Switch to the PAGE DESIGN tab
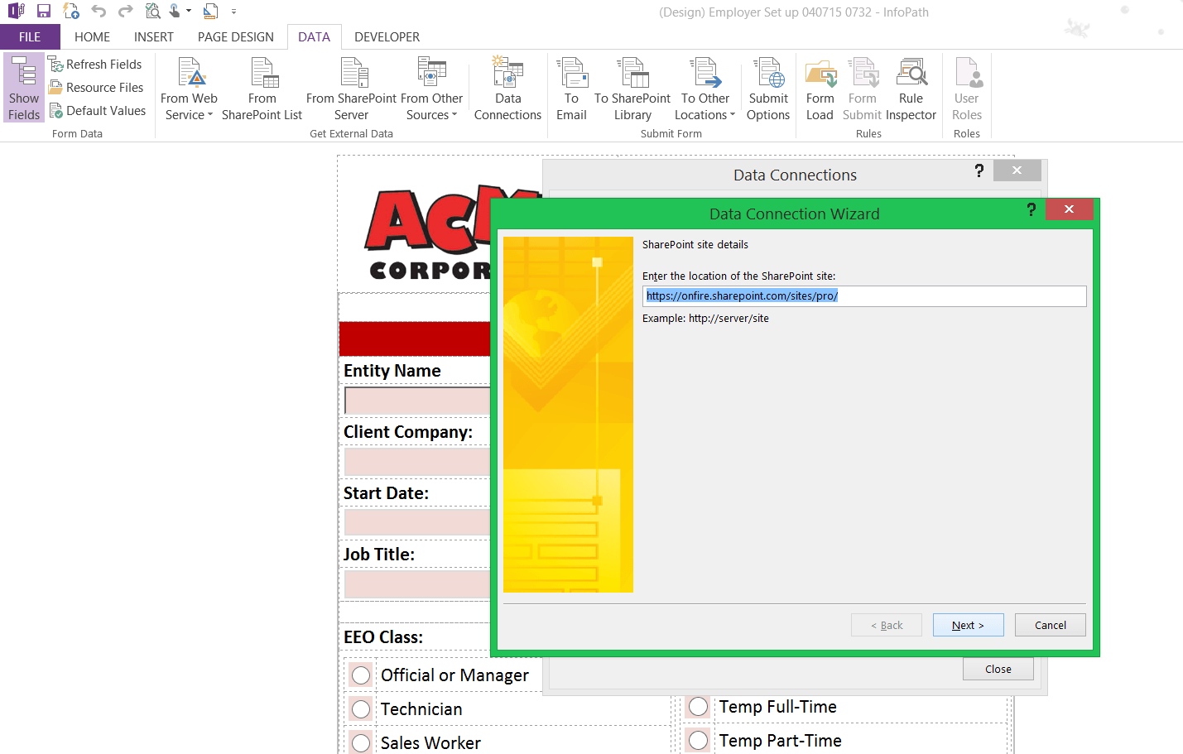This screenshot has height=754, width=1183. (235, 37)
